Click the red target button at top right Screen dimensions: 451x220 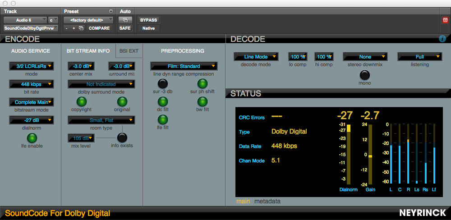[445, 20]
